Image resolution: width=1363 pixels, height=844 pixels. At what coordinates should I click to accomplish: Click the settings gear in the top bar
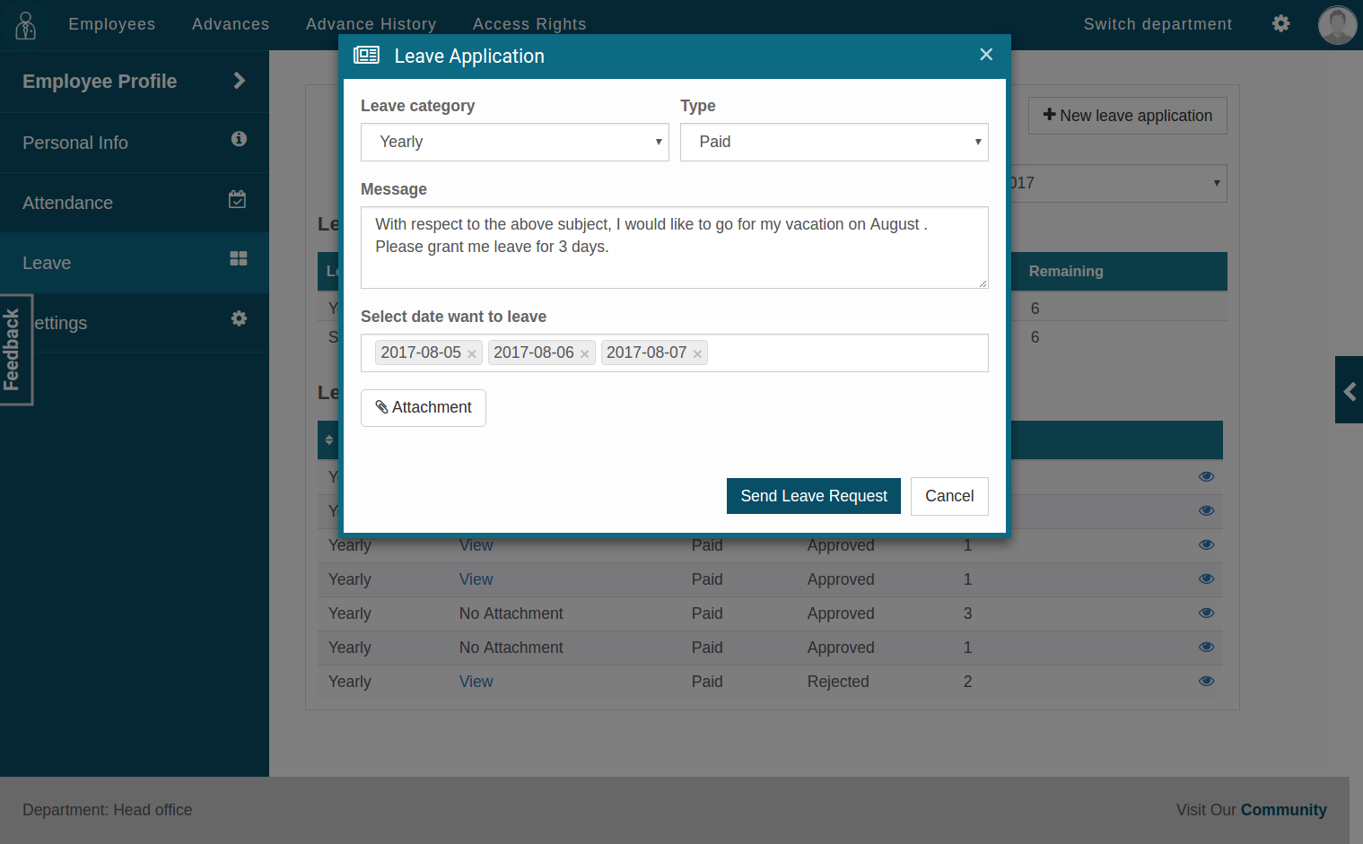(x=1280, y=23)
